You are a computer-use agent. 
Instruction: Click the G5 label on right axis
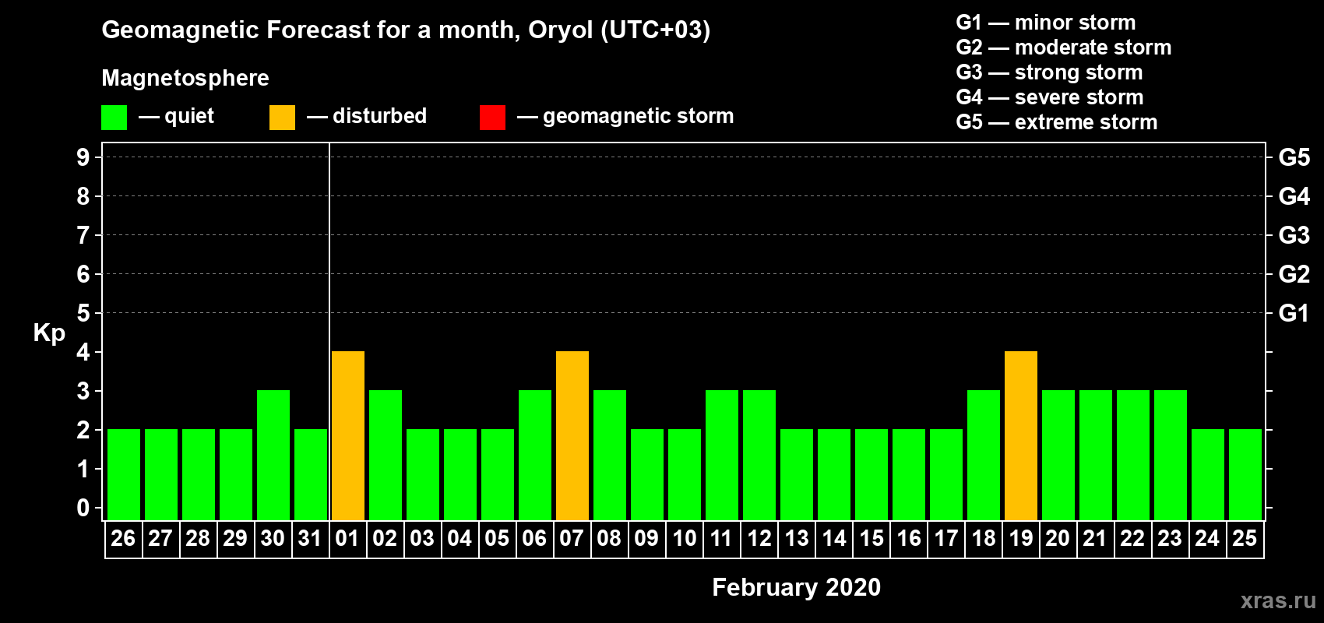click(1294, 157)
